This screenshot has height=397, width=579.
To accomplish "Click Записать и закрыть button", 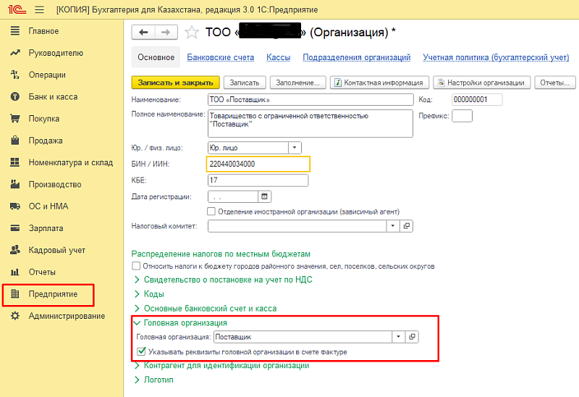I will point(175,83).
